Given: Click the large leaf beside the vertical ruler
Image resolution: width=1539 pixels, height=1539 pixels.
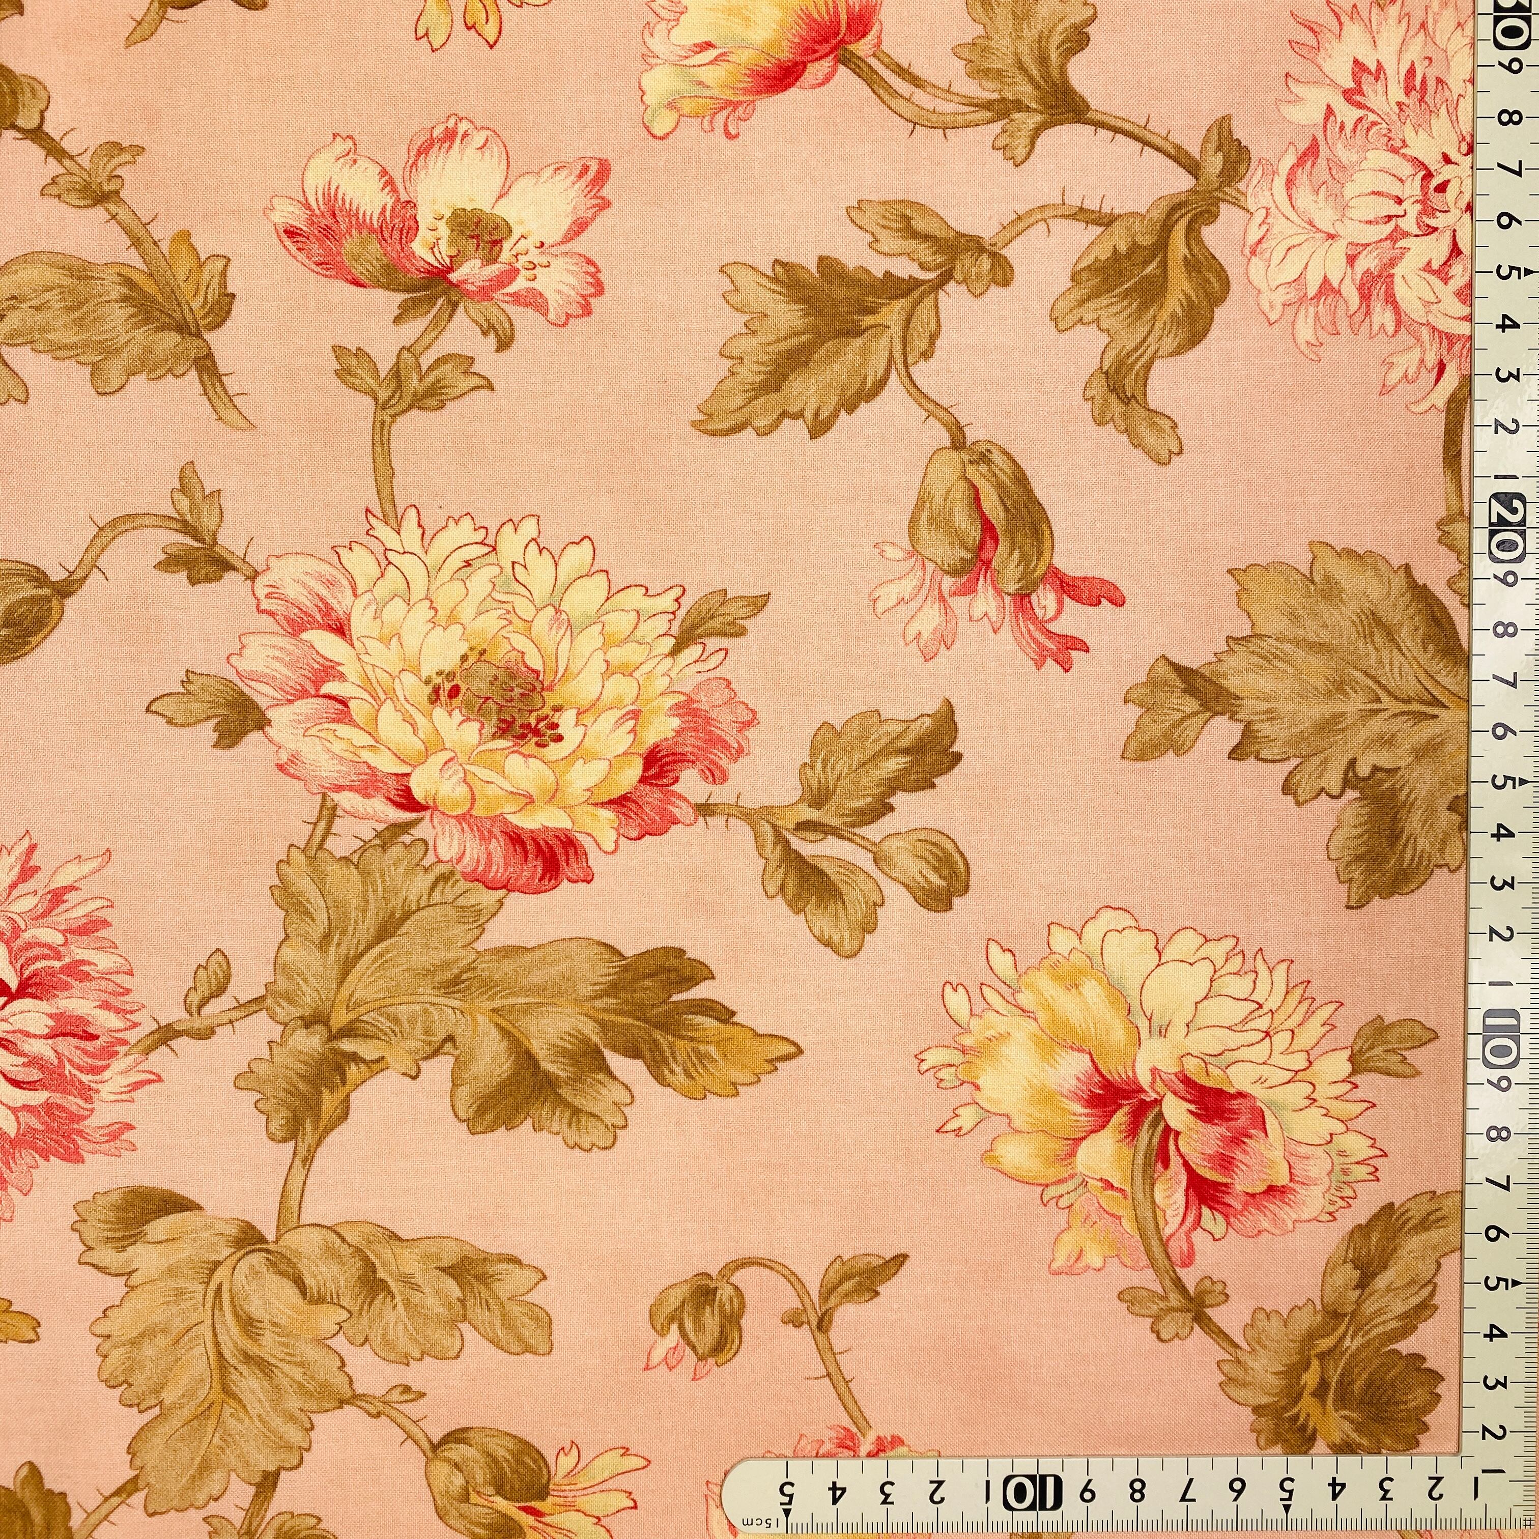Looking at the screenshot, I should coord(1338,709).
